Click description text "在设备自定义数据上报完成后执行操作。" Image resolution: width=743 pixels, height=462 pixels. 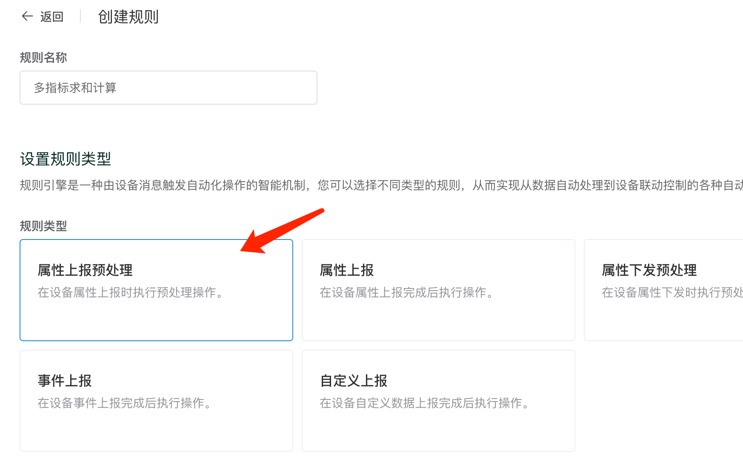425,403
